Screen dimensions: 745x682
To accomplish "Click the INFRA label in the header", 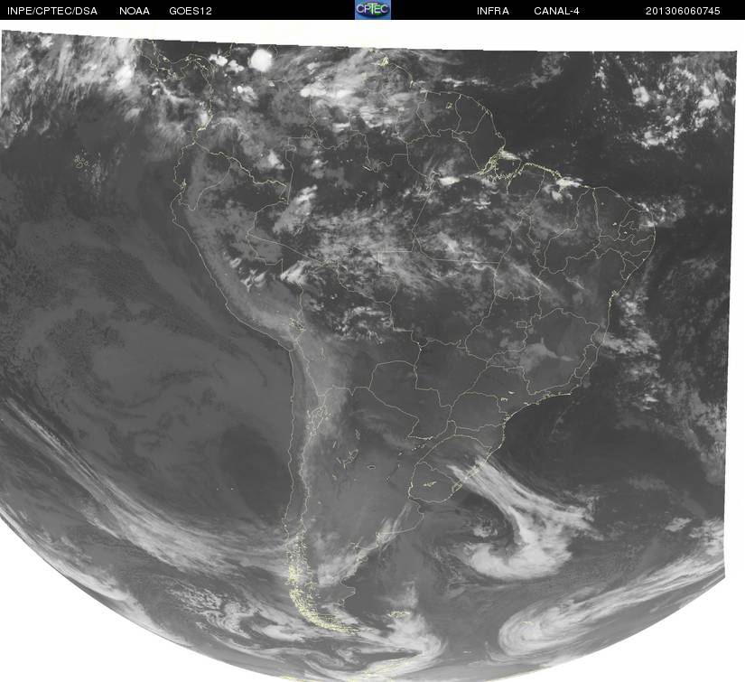I will 493,11.
